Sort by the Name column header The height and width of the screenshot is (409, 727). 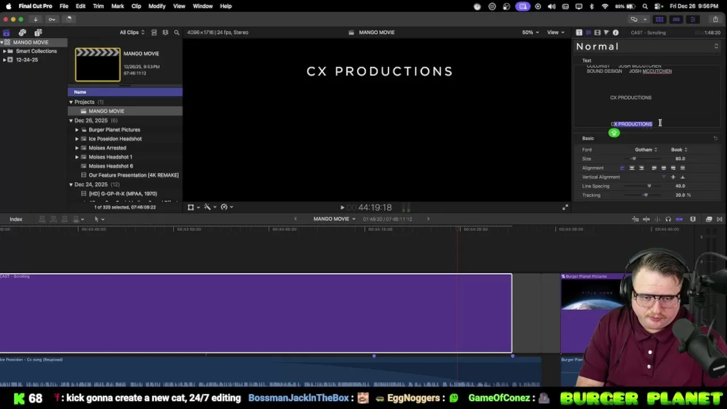pos(125,92)
